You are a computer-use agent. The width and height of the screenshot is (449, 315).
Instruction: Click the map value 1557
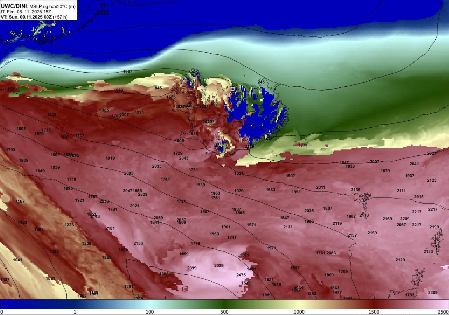coord(295,268)
